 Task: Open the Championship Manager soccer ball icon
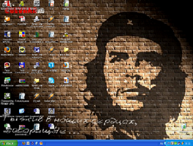(x=7, y=96)
